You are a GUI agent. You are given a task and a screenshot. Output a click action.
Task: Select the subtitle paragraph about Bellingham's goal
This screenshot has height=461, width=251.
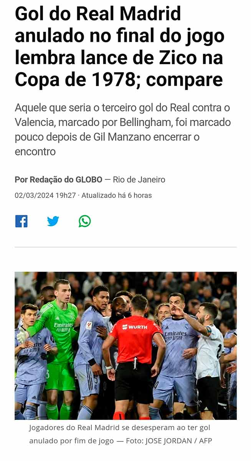(x=123, y=129)
